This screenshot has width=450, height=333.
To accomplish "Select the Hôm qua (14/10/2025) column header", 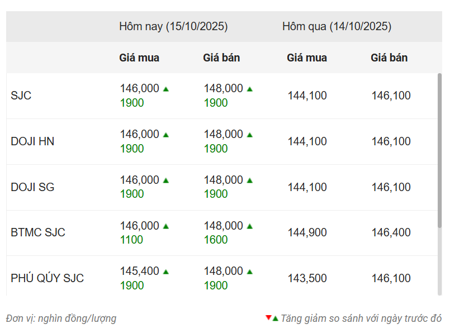I will click(337, 26).
